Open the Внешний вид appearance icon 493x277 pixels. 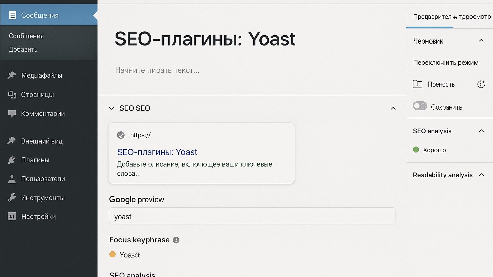[12, 141]
